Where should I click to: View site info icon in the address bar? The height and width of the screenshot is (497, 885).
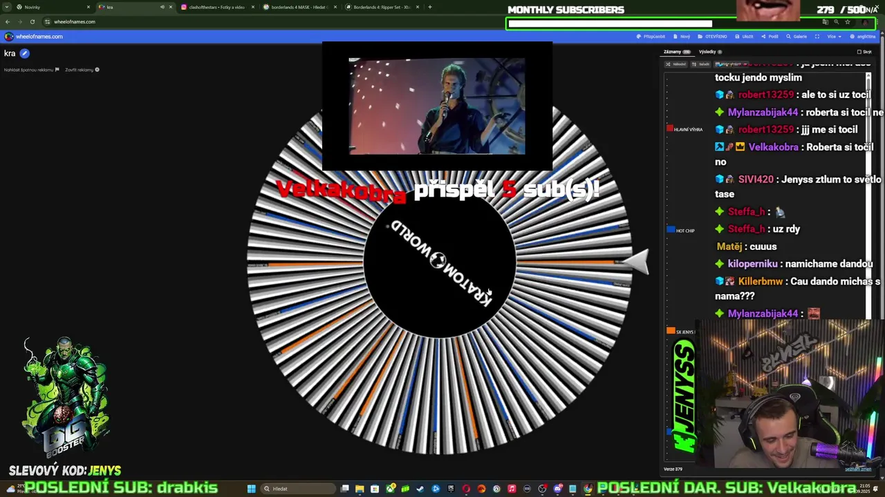[47, 21]
